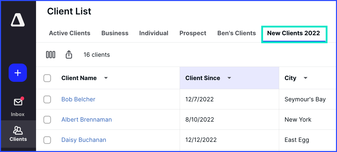Screen dimensions: 337x152
Task: Click the export share icon
Action: (69, 54)
